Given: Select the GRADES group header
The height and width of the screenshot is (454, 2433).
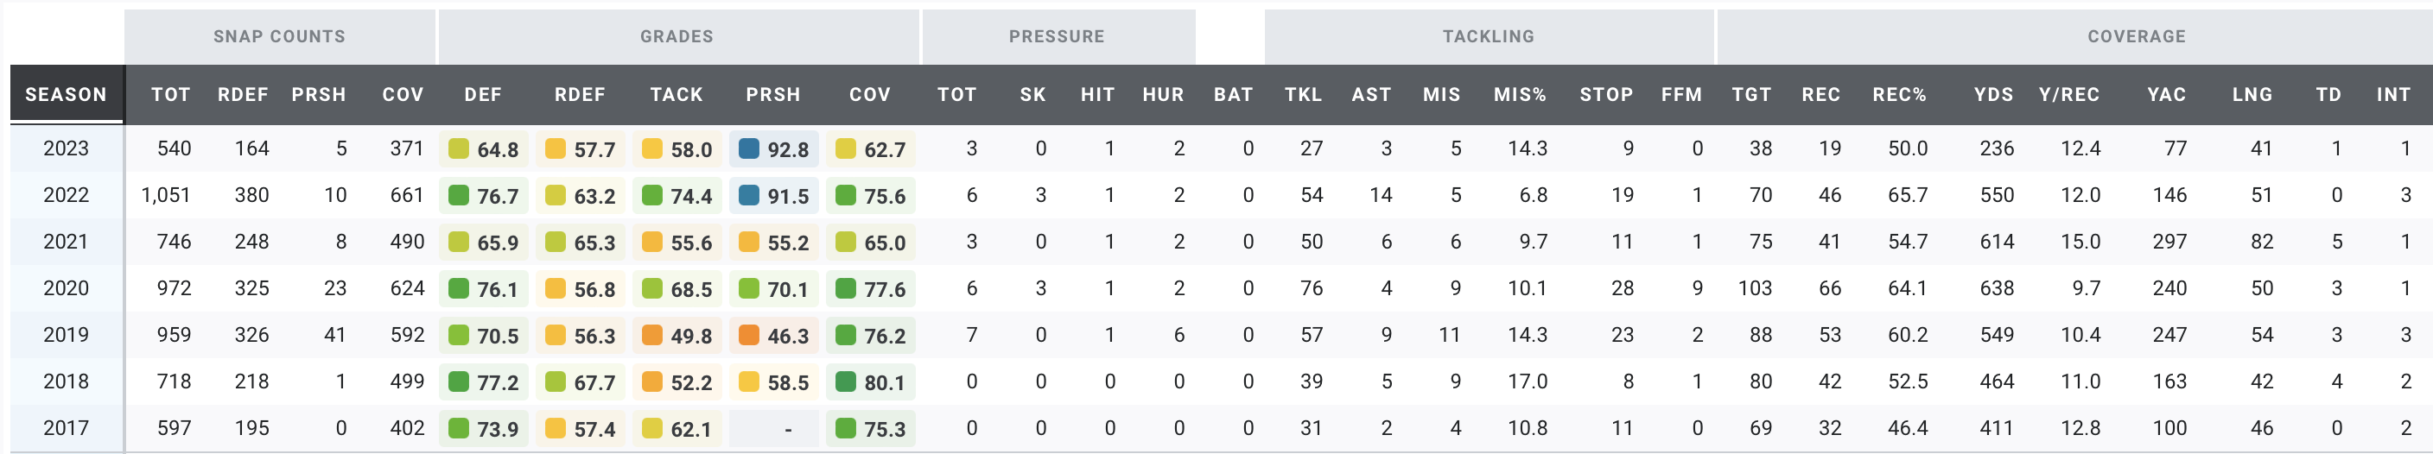Looking at the screenshot, I should 677,37.
